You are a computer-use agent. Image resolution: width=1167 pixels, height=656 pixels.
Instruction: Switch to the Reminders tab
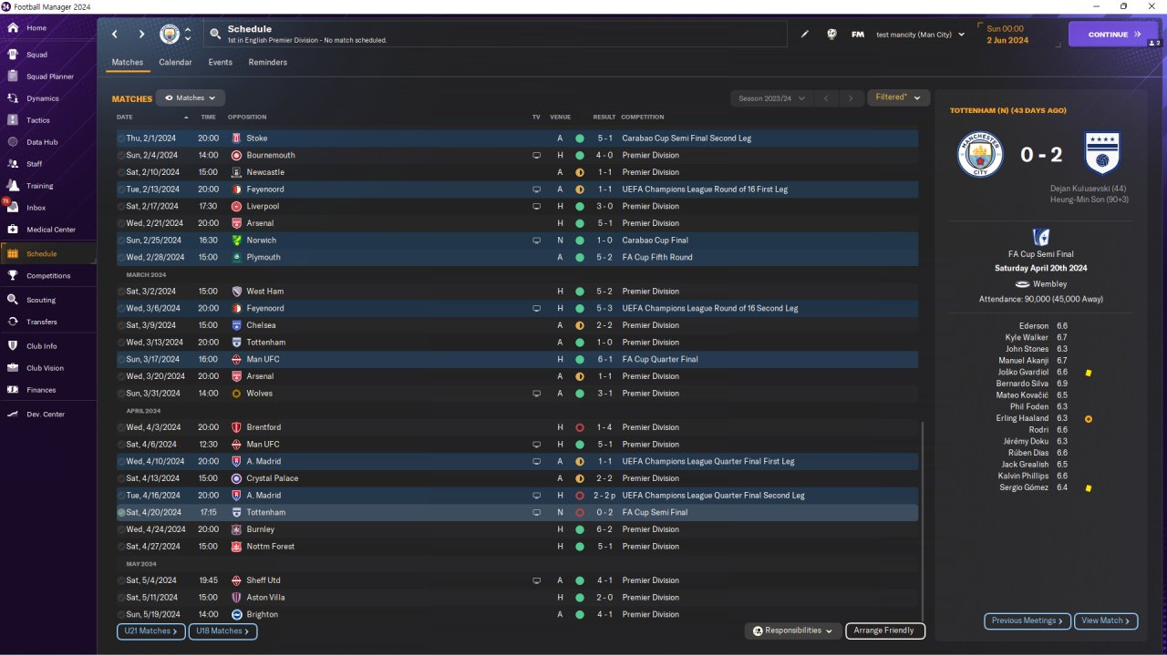click(267, 63)
